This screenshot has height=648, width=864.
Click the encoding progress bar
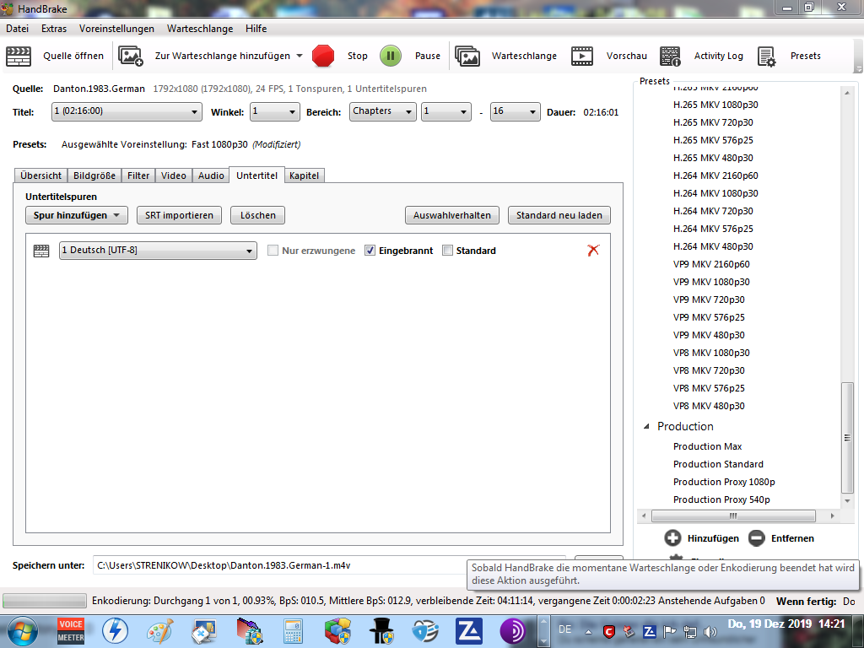pyautogui.click(x=45, y=601)
